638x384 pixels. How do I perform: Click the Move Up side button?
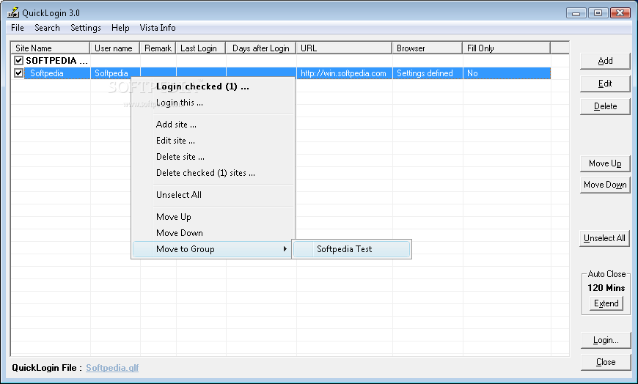(605, 163)
